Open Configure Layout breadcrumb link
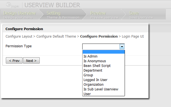This screenshot has height=107, width=171. (x=19, y=36)
